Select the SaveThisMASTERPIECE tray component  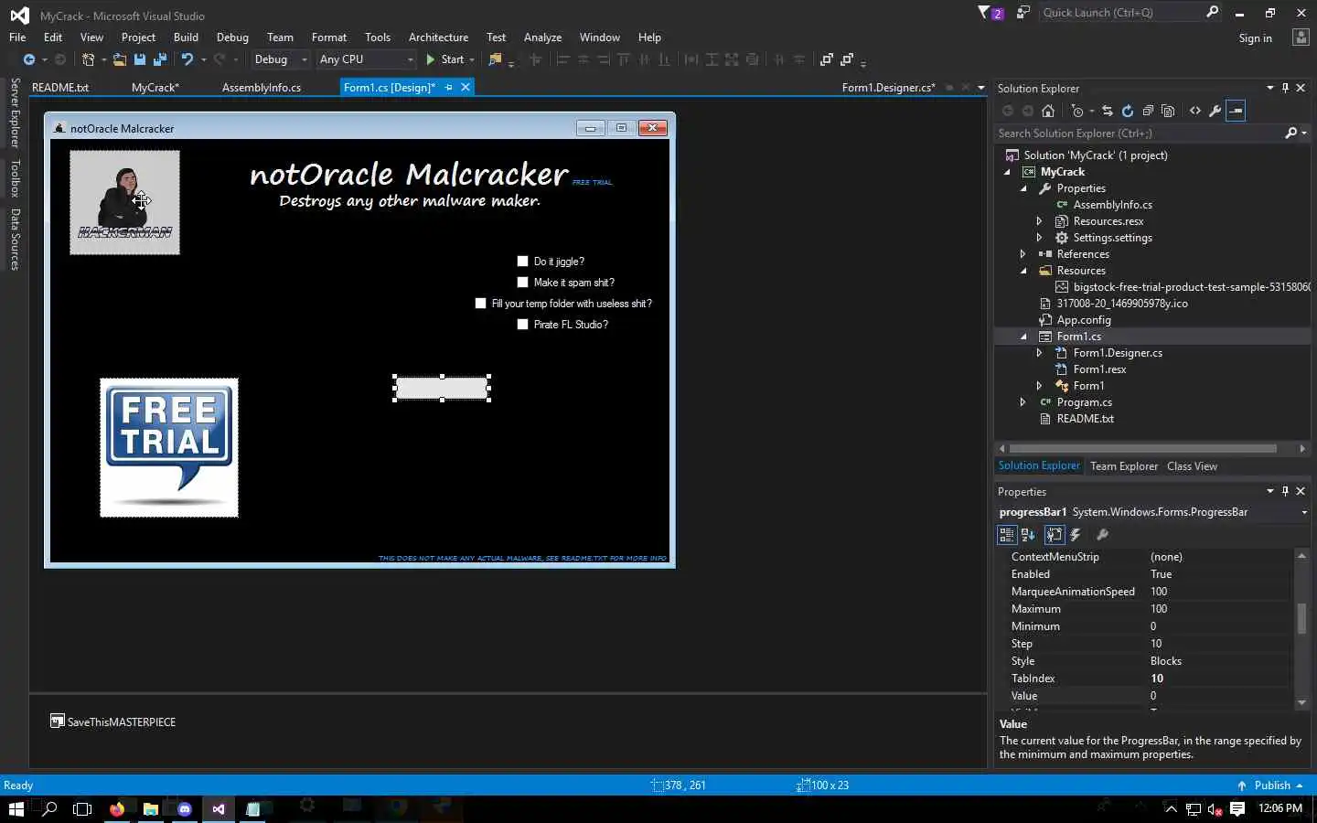point(112,721)
